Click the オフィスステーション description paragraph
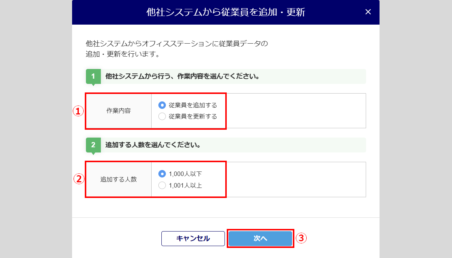 (177, 49)
